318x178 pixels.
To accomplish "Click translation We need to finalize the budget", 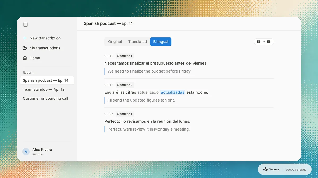I will point(149,71).
